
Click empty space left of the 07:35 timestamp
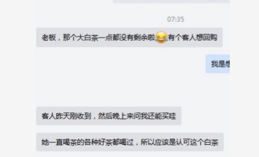99,19
